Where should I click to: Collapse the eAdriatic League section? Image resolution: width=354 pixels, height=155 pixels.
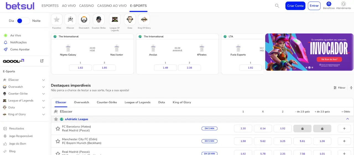pos(348,119)
